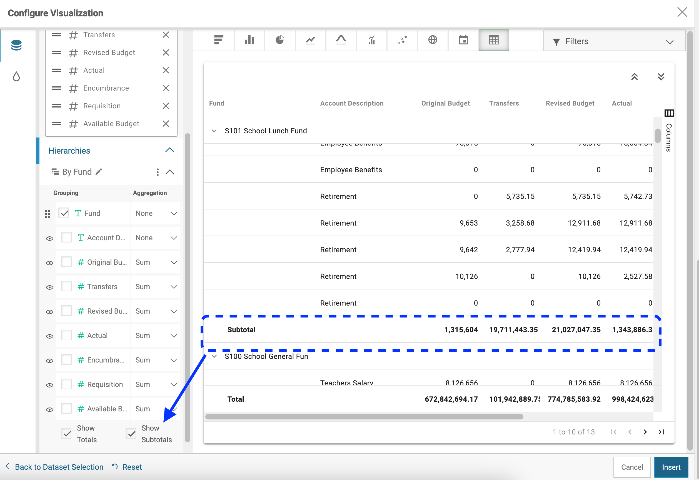Select the globe map chart type

pyautogui.click(x=433, y=40)
